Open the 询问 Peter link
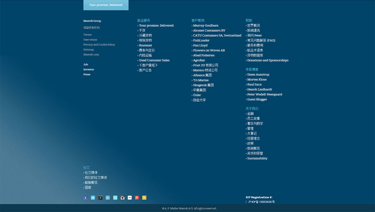375x212 pixels. tap(254, 35)
